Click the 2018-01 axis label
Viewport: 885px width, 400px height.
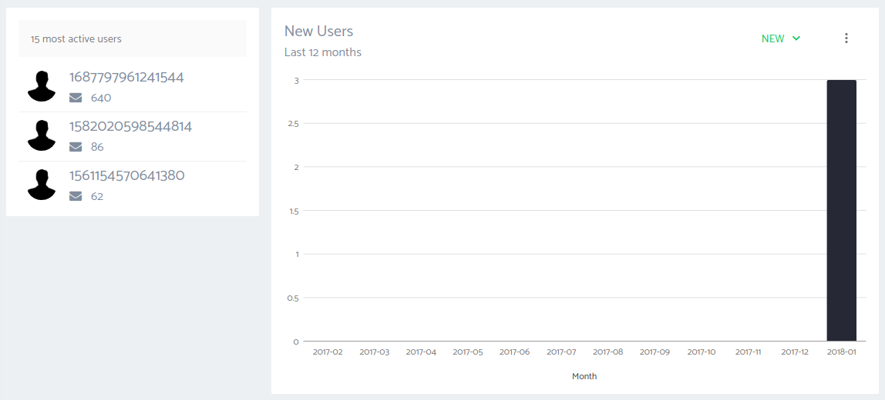(x=841, y=352)
